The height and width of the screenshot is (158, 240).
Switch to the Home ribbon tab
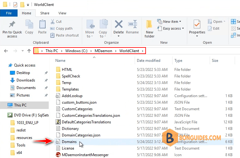(x=27, y=13)
